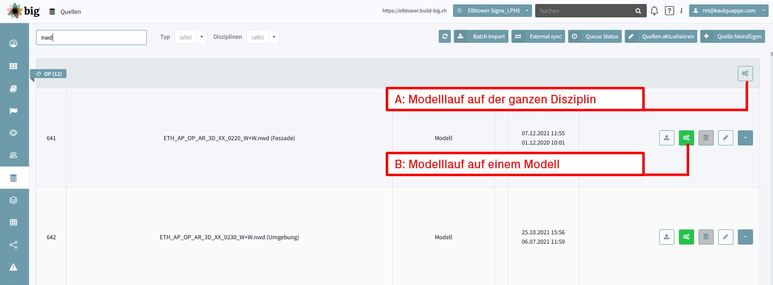The height and width of the screenshot is (285, 773).
Task: Open the dashboard gauge icon in sidebar
Action: [x=13, y=43]
